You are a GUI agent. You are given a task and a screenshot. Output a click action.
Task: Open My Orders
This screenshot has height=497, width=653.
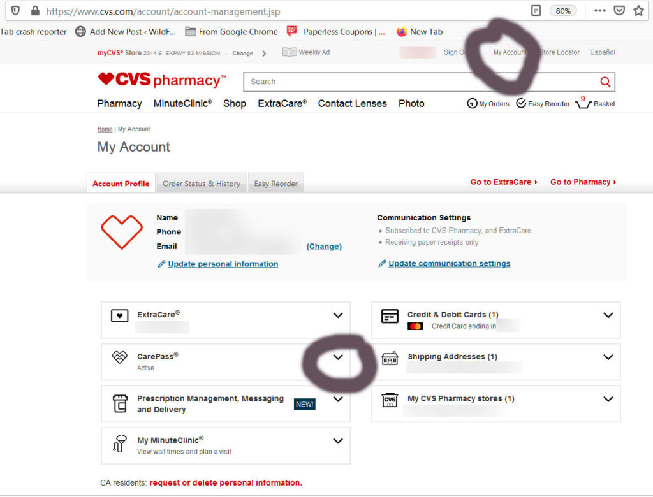coord(488,104)
